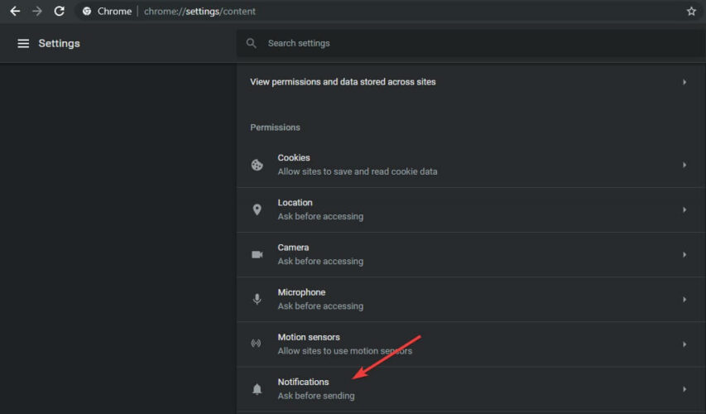Expand the Camera row arrow
706x414 pixels.
pos(684,254)
